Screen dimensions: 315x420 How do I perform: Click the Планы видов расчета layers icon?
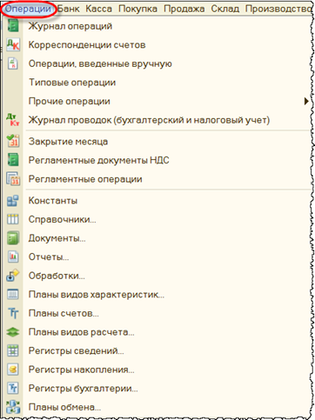(13, 332)
